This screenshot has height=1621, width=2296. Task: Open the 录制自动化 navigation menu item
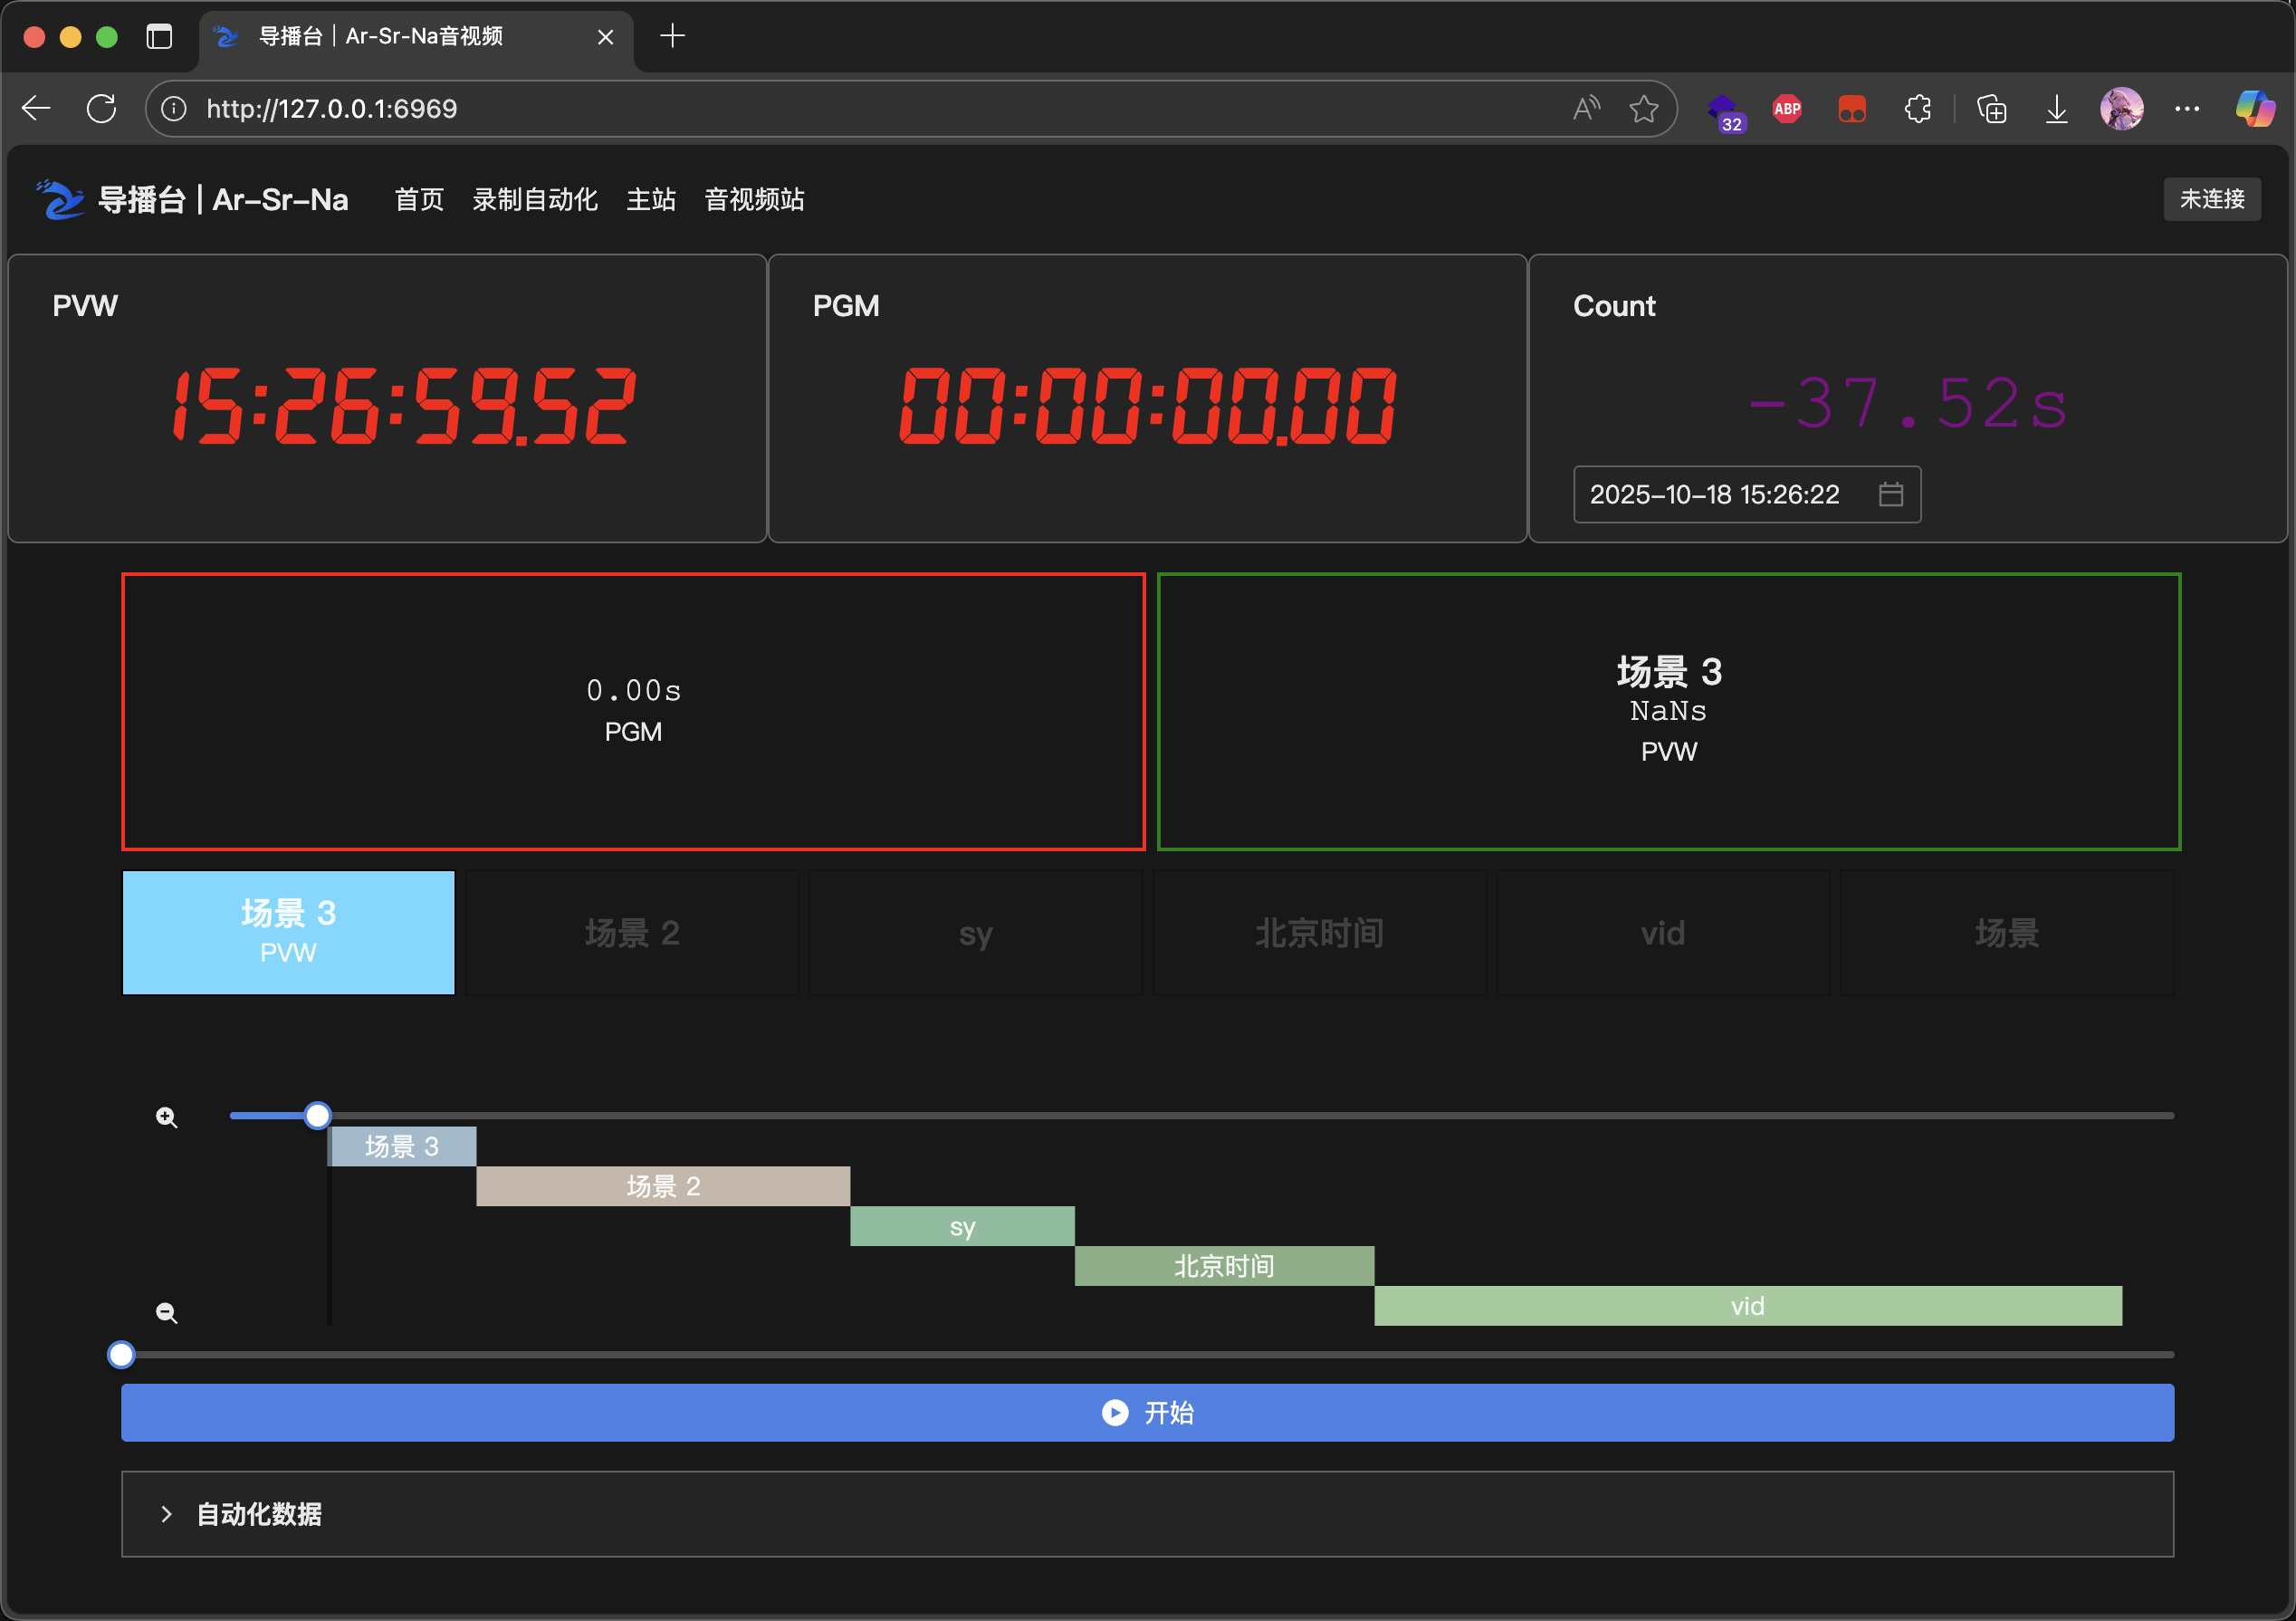click(535, 199)
